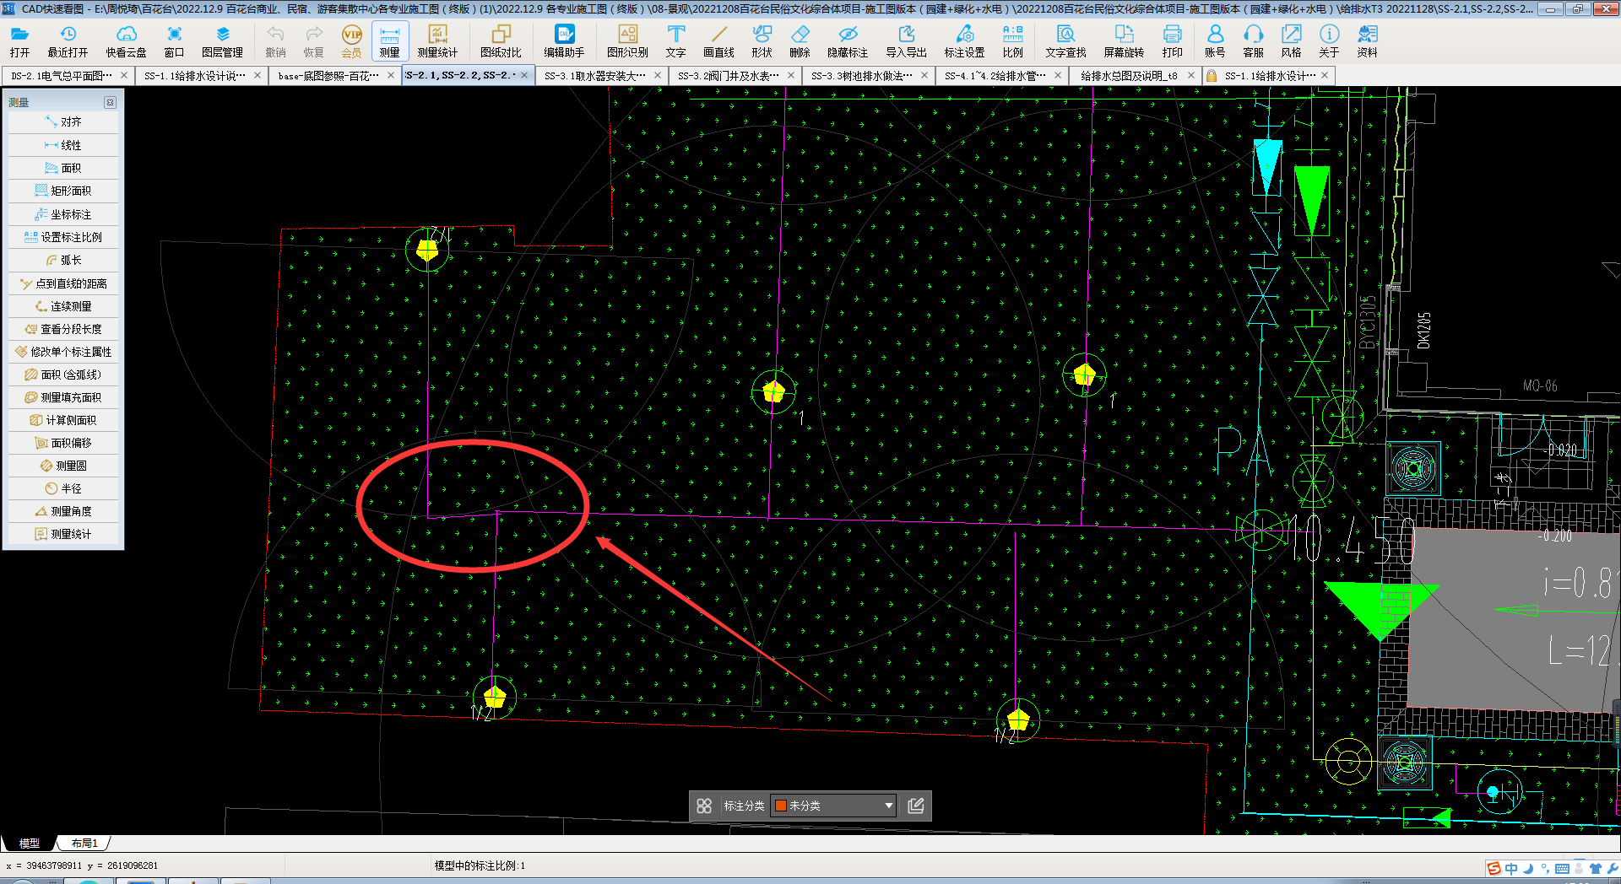Select 半径 radius measurement
This screenshot has width=1621, height=884.
tap(63, 488)
